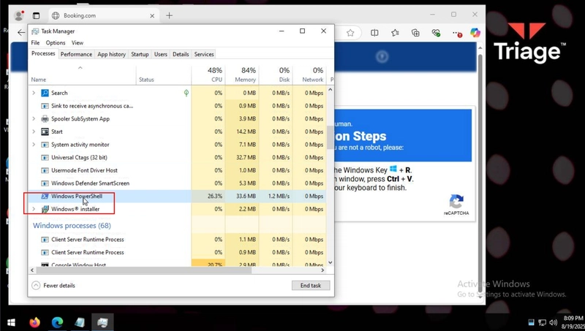Open Edge favorites list icon
Image resolution: width=585 pixels, height=331 pixels.
[x=395, y=33]
